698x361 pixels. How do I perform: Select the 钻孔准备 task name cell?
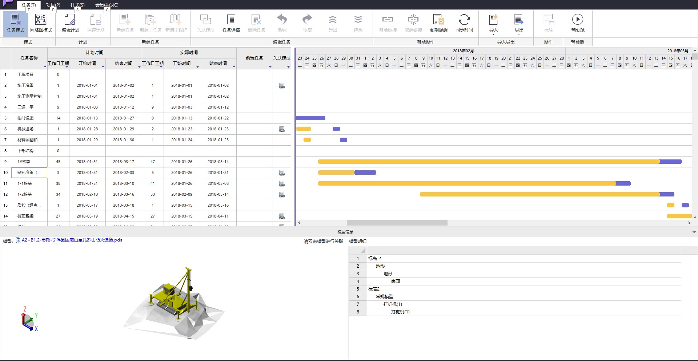tap(29, 173)
